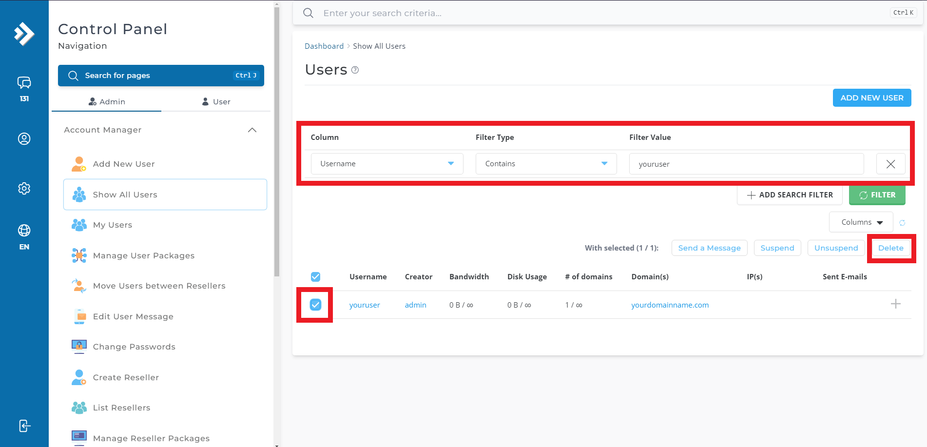The height and width of the screenshot is (447, 927).
Task: Open the Username column dropdown
Action: click(387, 164)
